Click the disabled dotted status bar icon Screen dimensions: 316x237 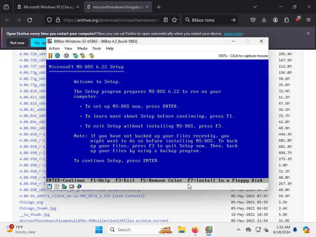(57, 186)
